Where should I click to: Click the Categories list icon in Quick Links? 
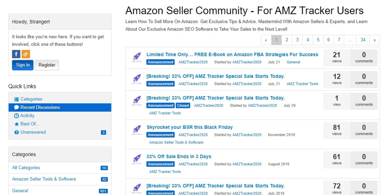pyautogui.click(x=17, y=99)
